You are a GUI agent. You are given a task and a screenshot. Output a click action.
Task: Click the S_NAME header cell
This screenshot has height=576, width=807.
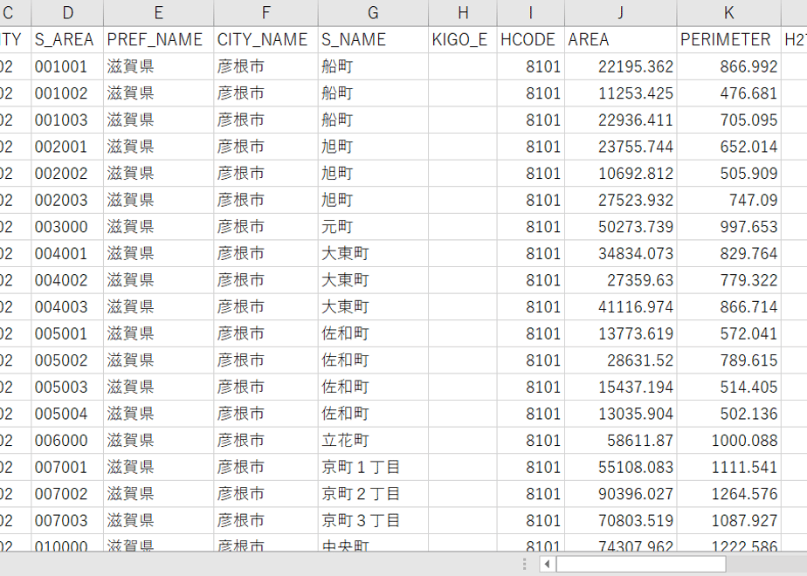click(373, 39)
